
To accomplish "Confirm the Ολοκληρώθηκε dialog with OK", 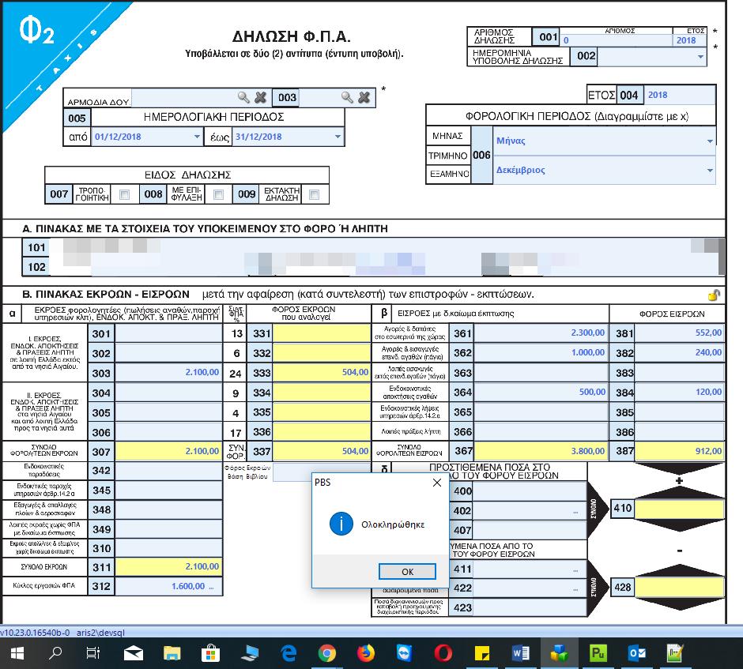I will 408,572.
